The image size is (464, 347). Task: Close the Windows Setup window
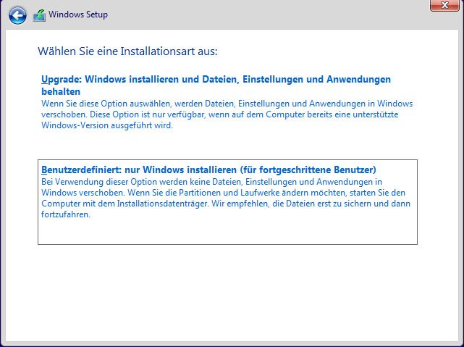(444, 5)
